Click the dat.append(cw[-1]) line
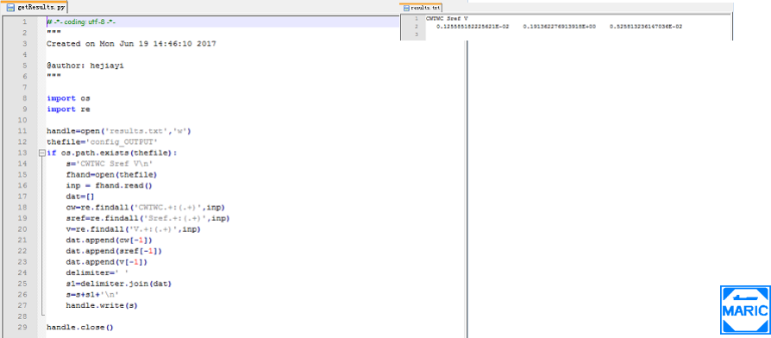The width and height of the screenshot is (771, 338). click(x=110, y=240)
